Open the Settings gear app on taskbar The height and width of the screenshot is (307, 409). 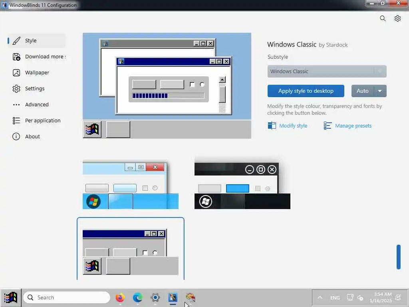[155, 297]
